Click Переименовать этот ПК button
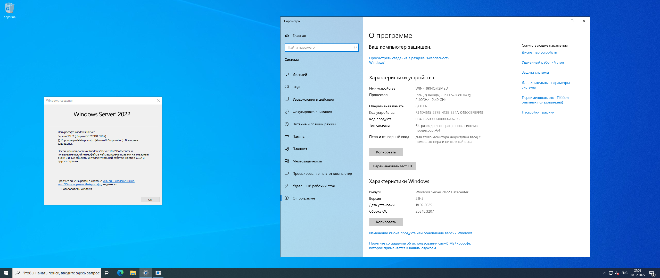Viewport: 660px width, 278px height. click(x=392, y=166)
